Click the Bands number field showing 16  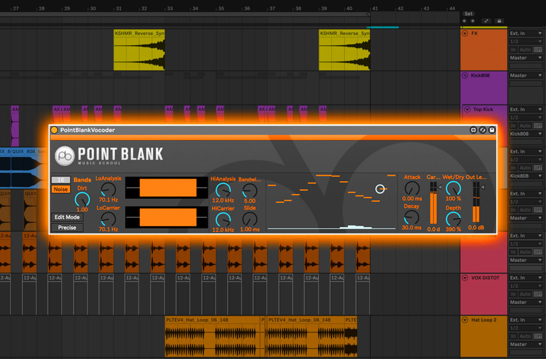[x=61, y=180]
